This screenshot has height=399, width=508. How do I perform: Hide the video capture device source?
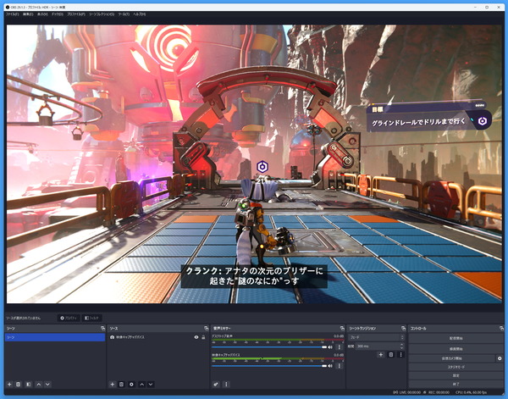click(196, 337)
